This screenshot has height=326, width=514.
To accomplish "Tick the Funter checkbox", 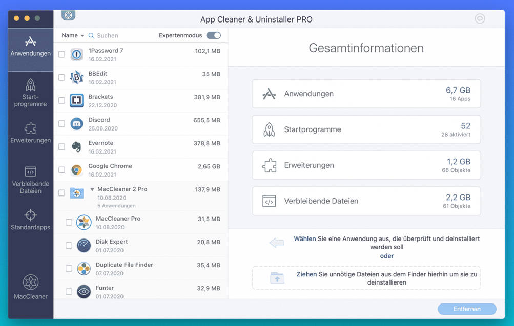I will [69, 291].
